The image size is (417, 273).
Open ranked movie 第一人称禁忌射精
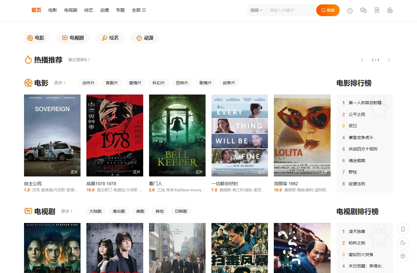367,103
